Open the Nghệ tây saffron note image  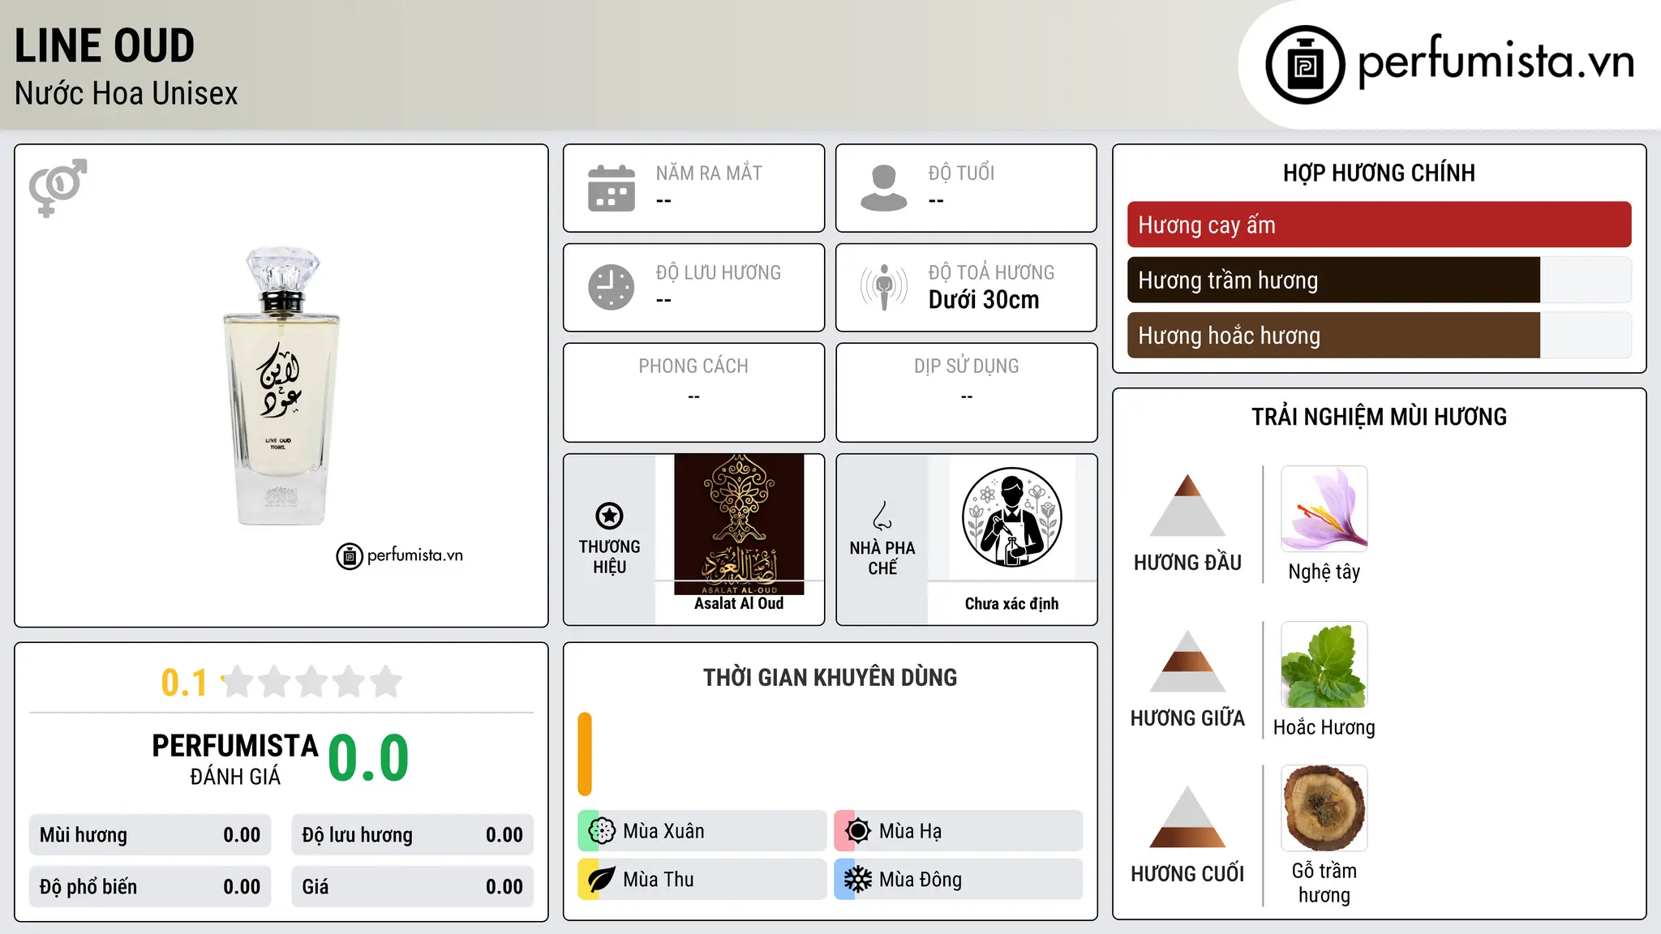pyautogui.click(x=1324, y=509)
